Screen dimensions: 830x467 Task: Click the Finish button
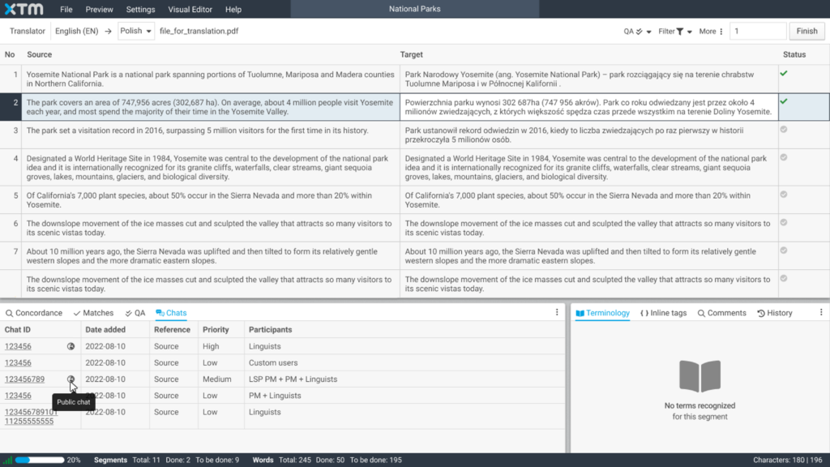tap(806, 32)
